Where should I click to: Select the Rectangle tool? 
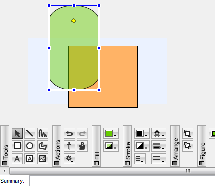click(x=17, y=146)
